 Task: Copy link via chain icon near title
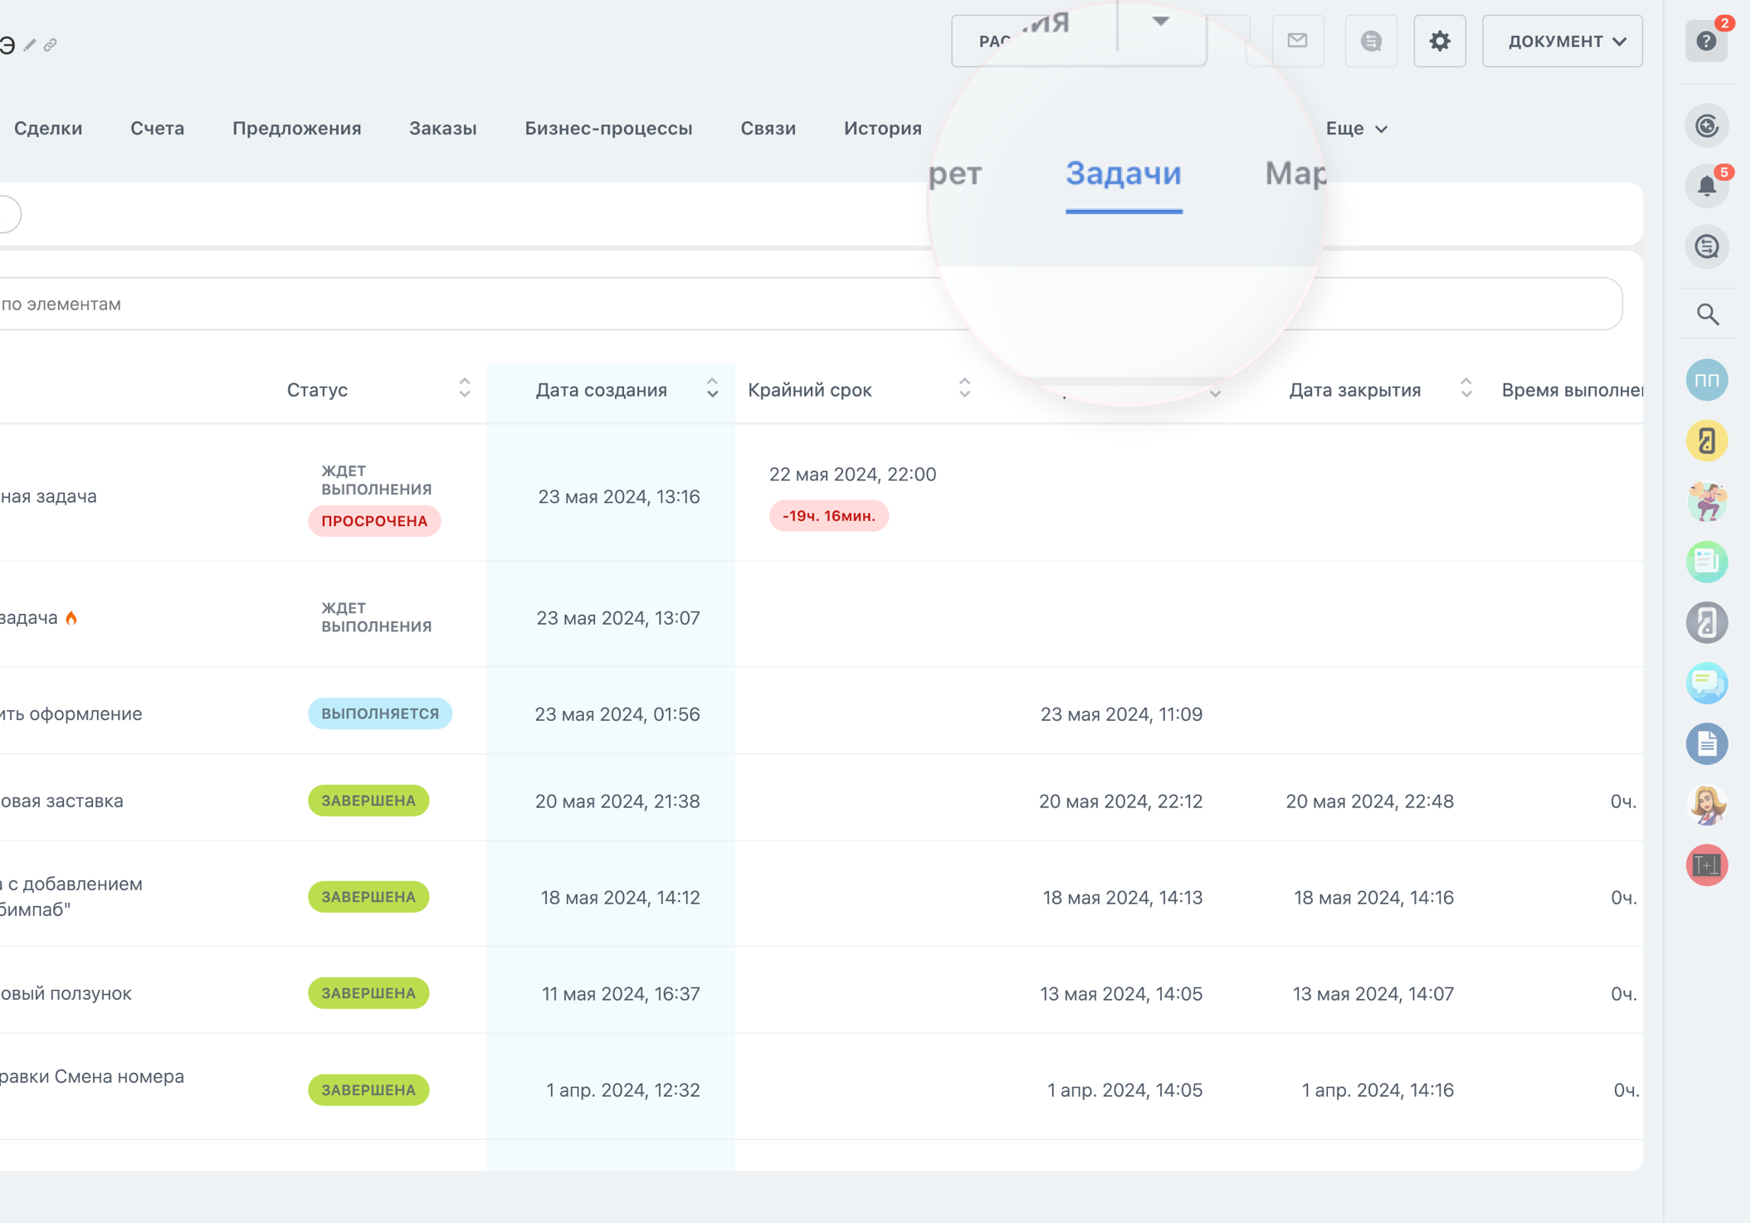(51, 45)
